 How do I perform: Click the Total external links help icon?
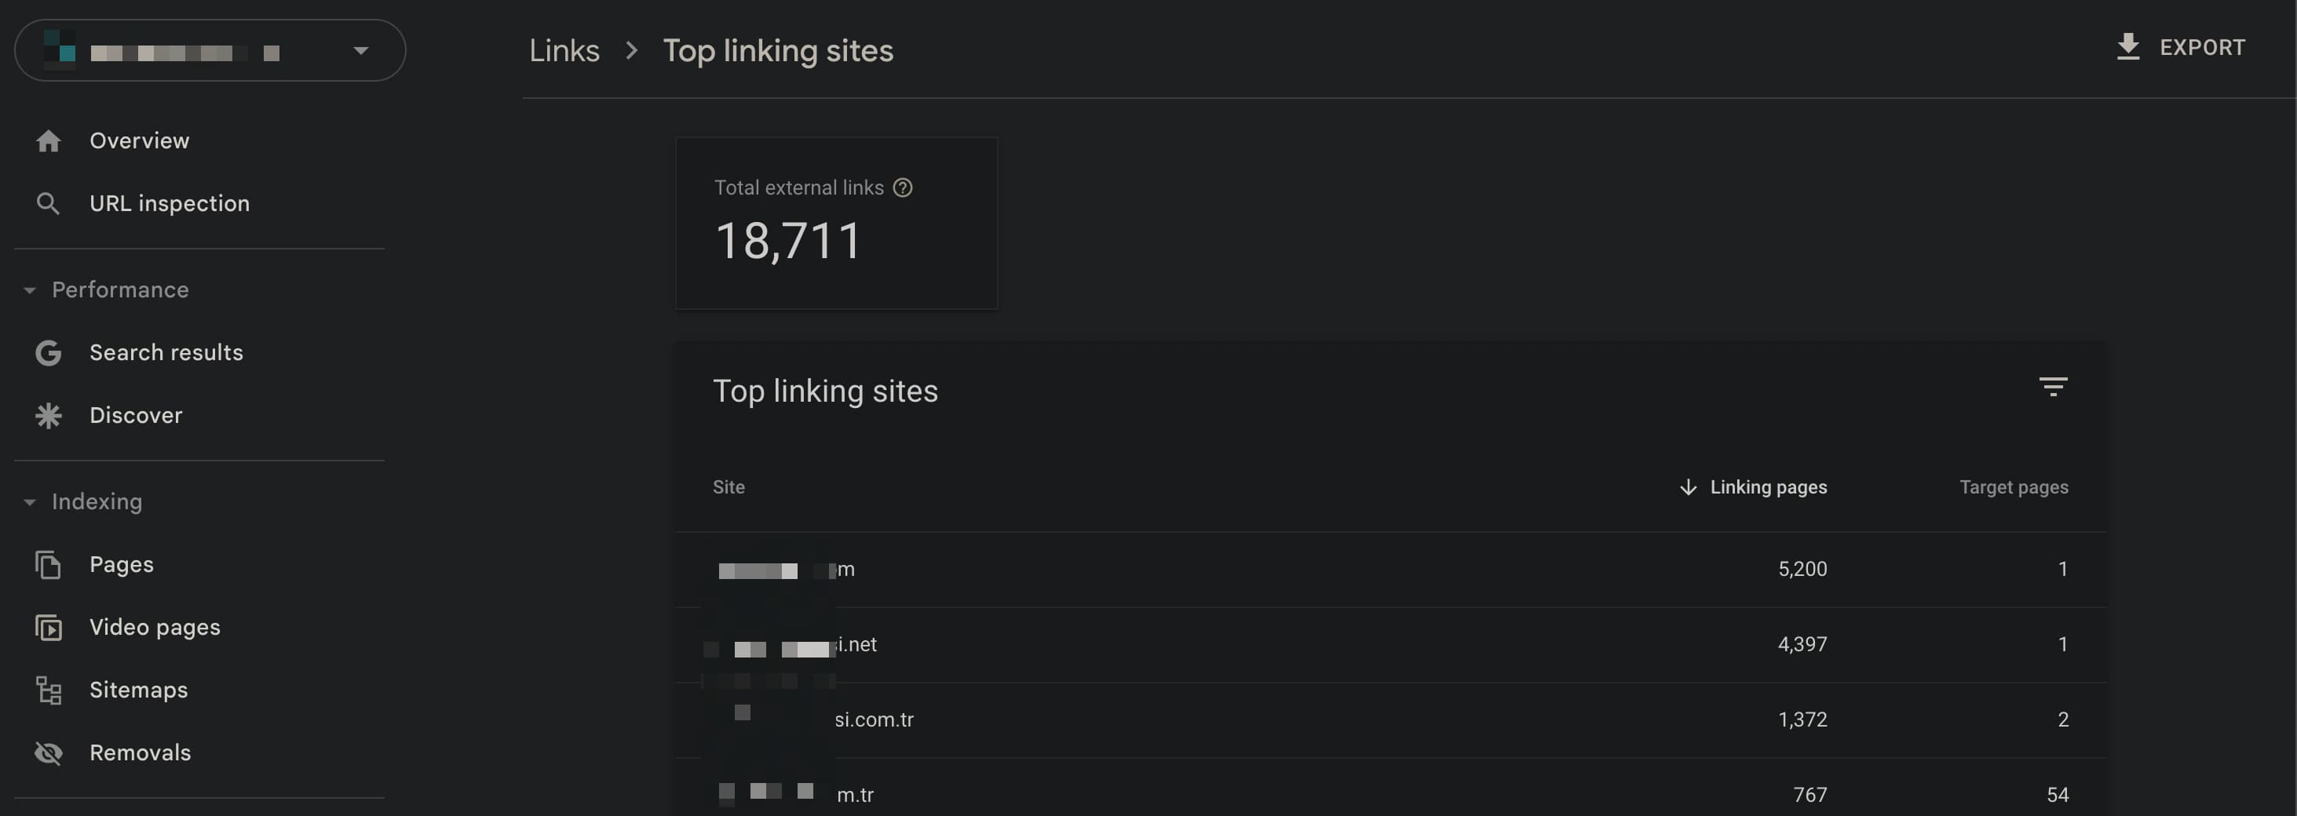(903, 188)
